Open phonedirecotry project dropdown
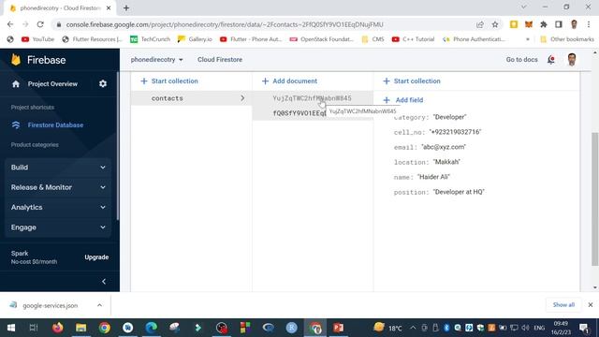The image size is (599, 337). point(156,60)
